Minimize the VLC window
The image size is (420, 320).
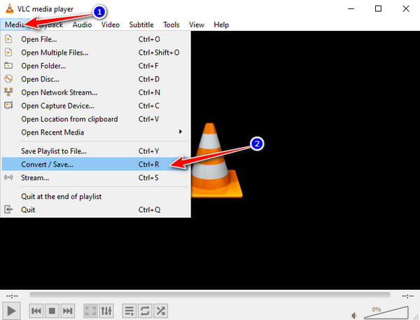(351, 9)
